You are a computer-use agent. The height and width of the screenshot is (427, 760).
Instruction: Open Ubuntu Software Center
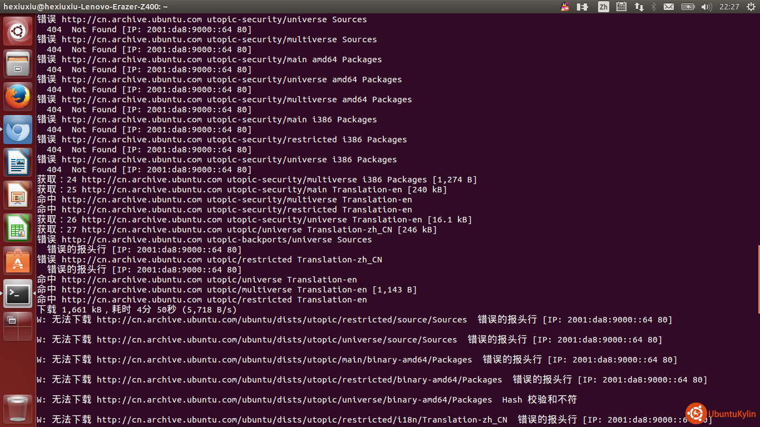[18, 261]
